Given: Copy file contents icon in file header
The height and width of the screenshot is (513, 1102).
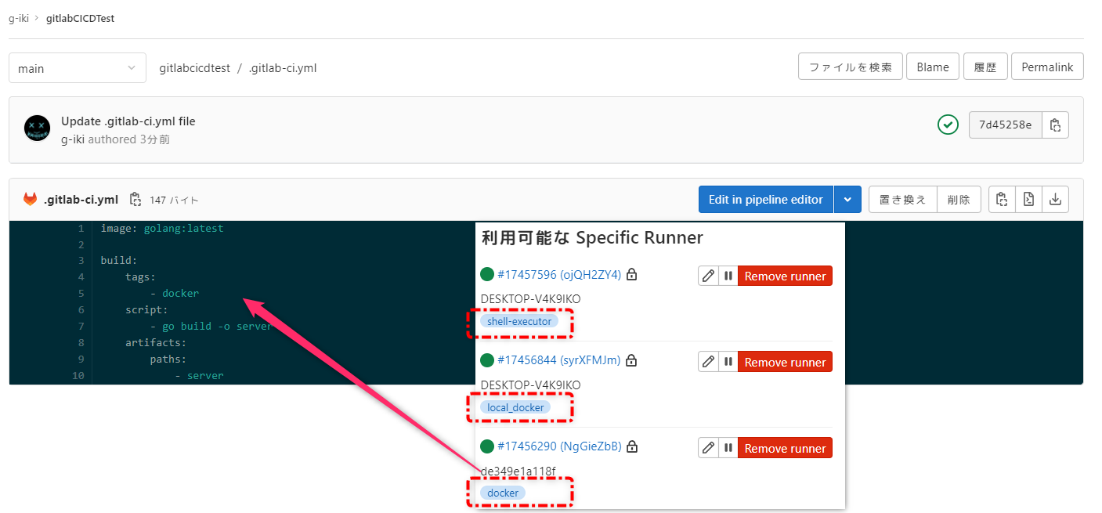Looking at the screenshot, I should tap(1002, 199).
